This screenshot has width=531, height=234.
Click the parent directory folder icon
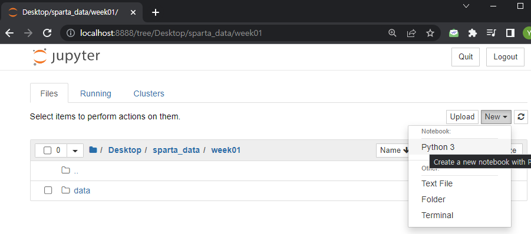pos(65,170)
